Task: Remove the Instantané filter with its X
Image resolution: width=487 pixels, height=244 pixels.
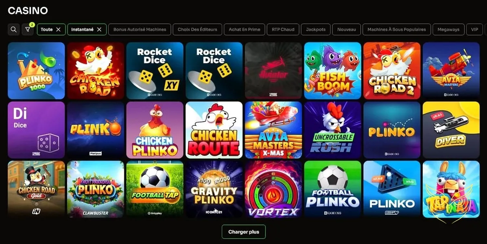Action: pyautogui.click(x=99, y=30)
